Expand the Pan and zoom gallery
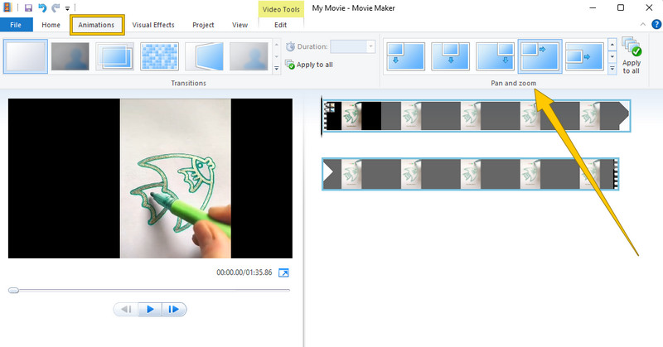Viewport: 663px width, 347px height. pos(612,69)
